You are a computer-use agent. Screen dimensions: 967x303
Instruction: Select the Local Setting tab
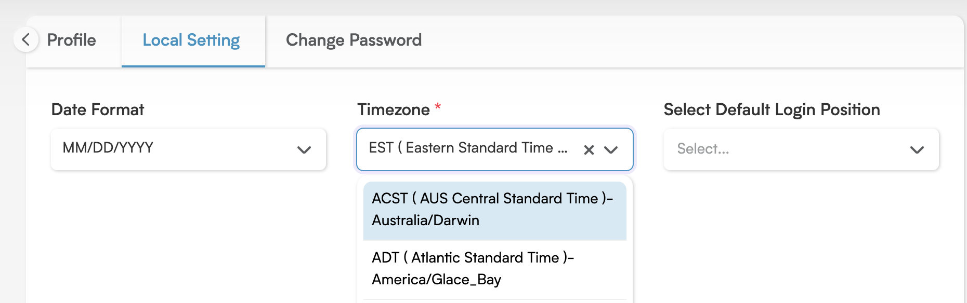(x=191, y=40)
